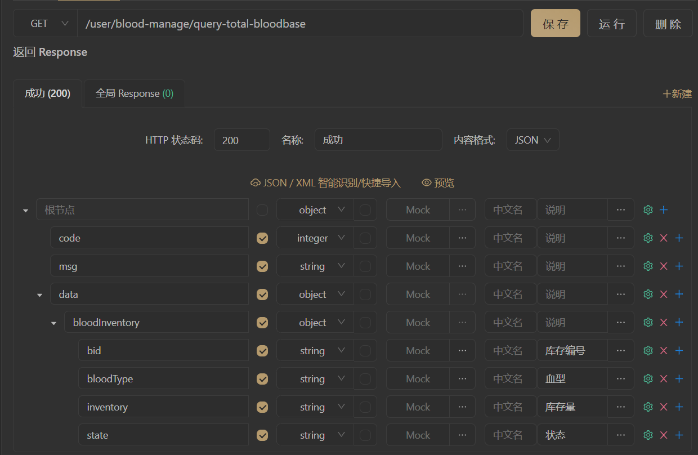The width and height of the screenshot is (698, 455).
Task: Open the 说明 ellipsis menu on bloodInventory row
Action: pos(620,322)
